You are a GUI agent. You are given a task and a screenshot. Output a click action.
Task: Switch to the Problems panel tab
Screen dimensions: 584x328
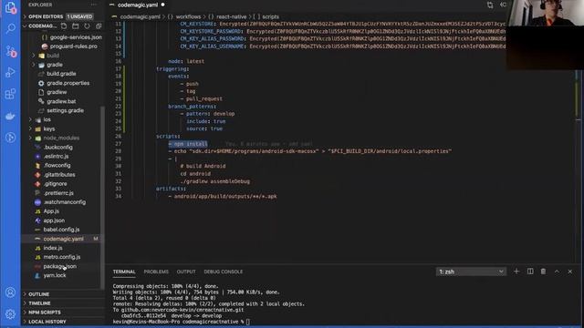tap(156, 272)
